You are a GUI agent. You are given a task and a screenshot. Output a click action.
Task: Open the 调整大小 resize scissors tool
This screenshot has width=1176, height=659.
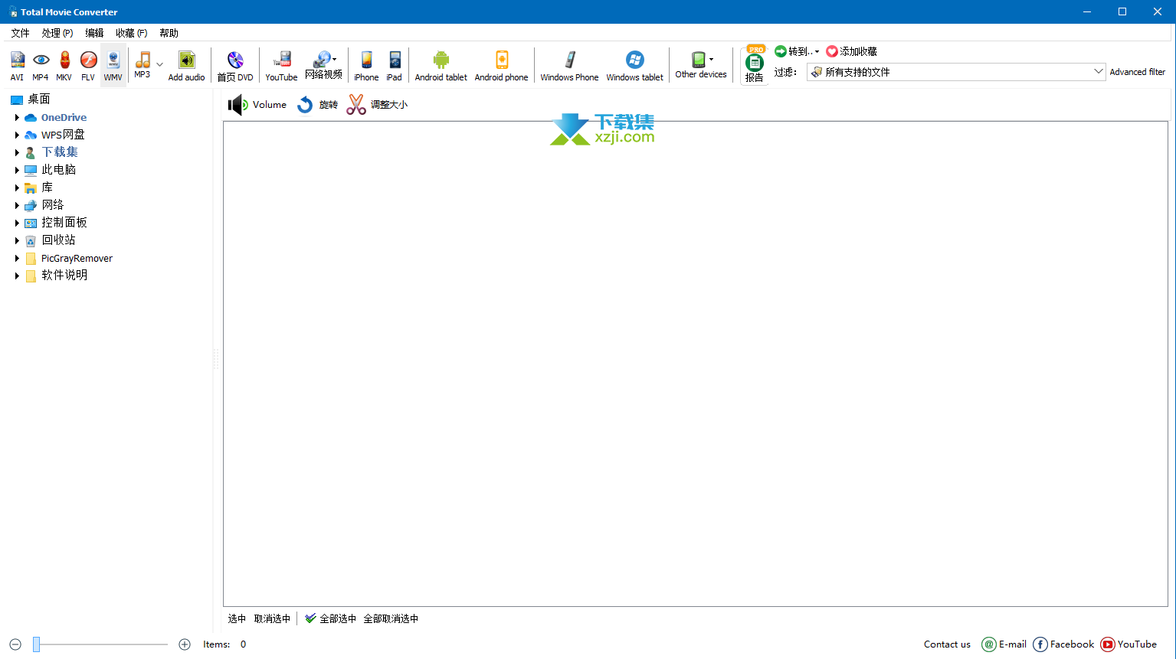[x=377, y=105]
